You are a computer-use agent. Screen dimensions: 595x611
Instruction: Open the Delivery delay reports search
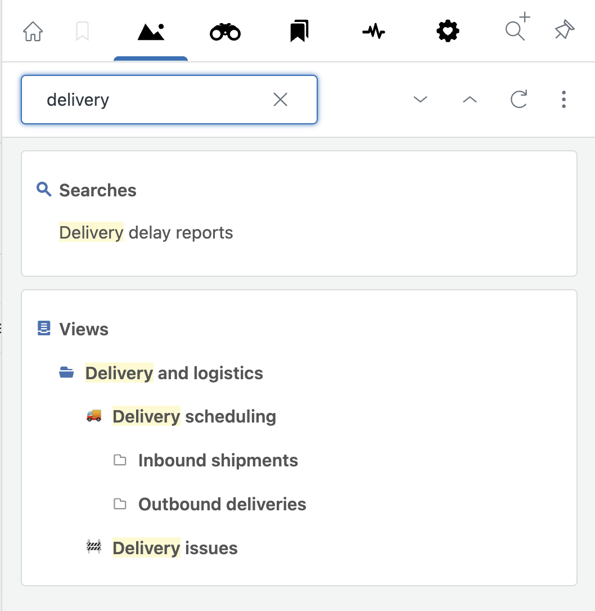(146, 232)
